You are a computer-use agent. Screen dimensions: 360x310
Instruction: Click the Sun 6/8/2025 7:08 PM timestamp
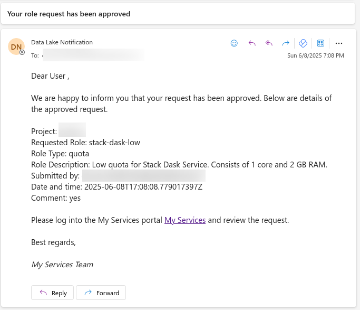pos(315,55)
